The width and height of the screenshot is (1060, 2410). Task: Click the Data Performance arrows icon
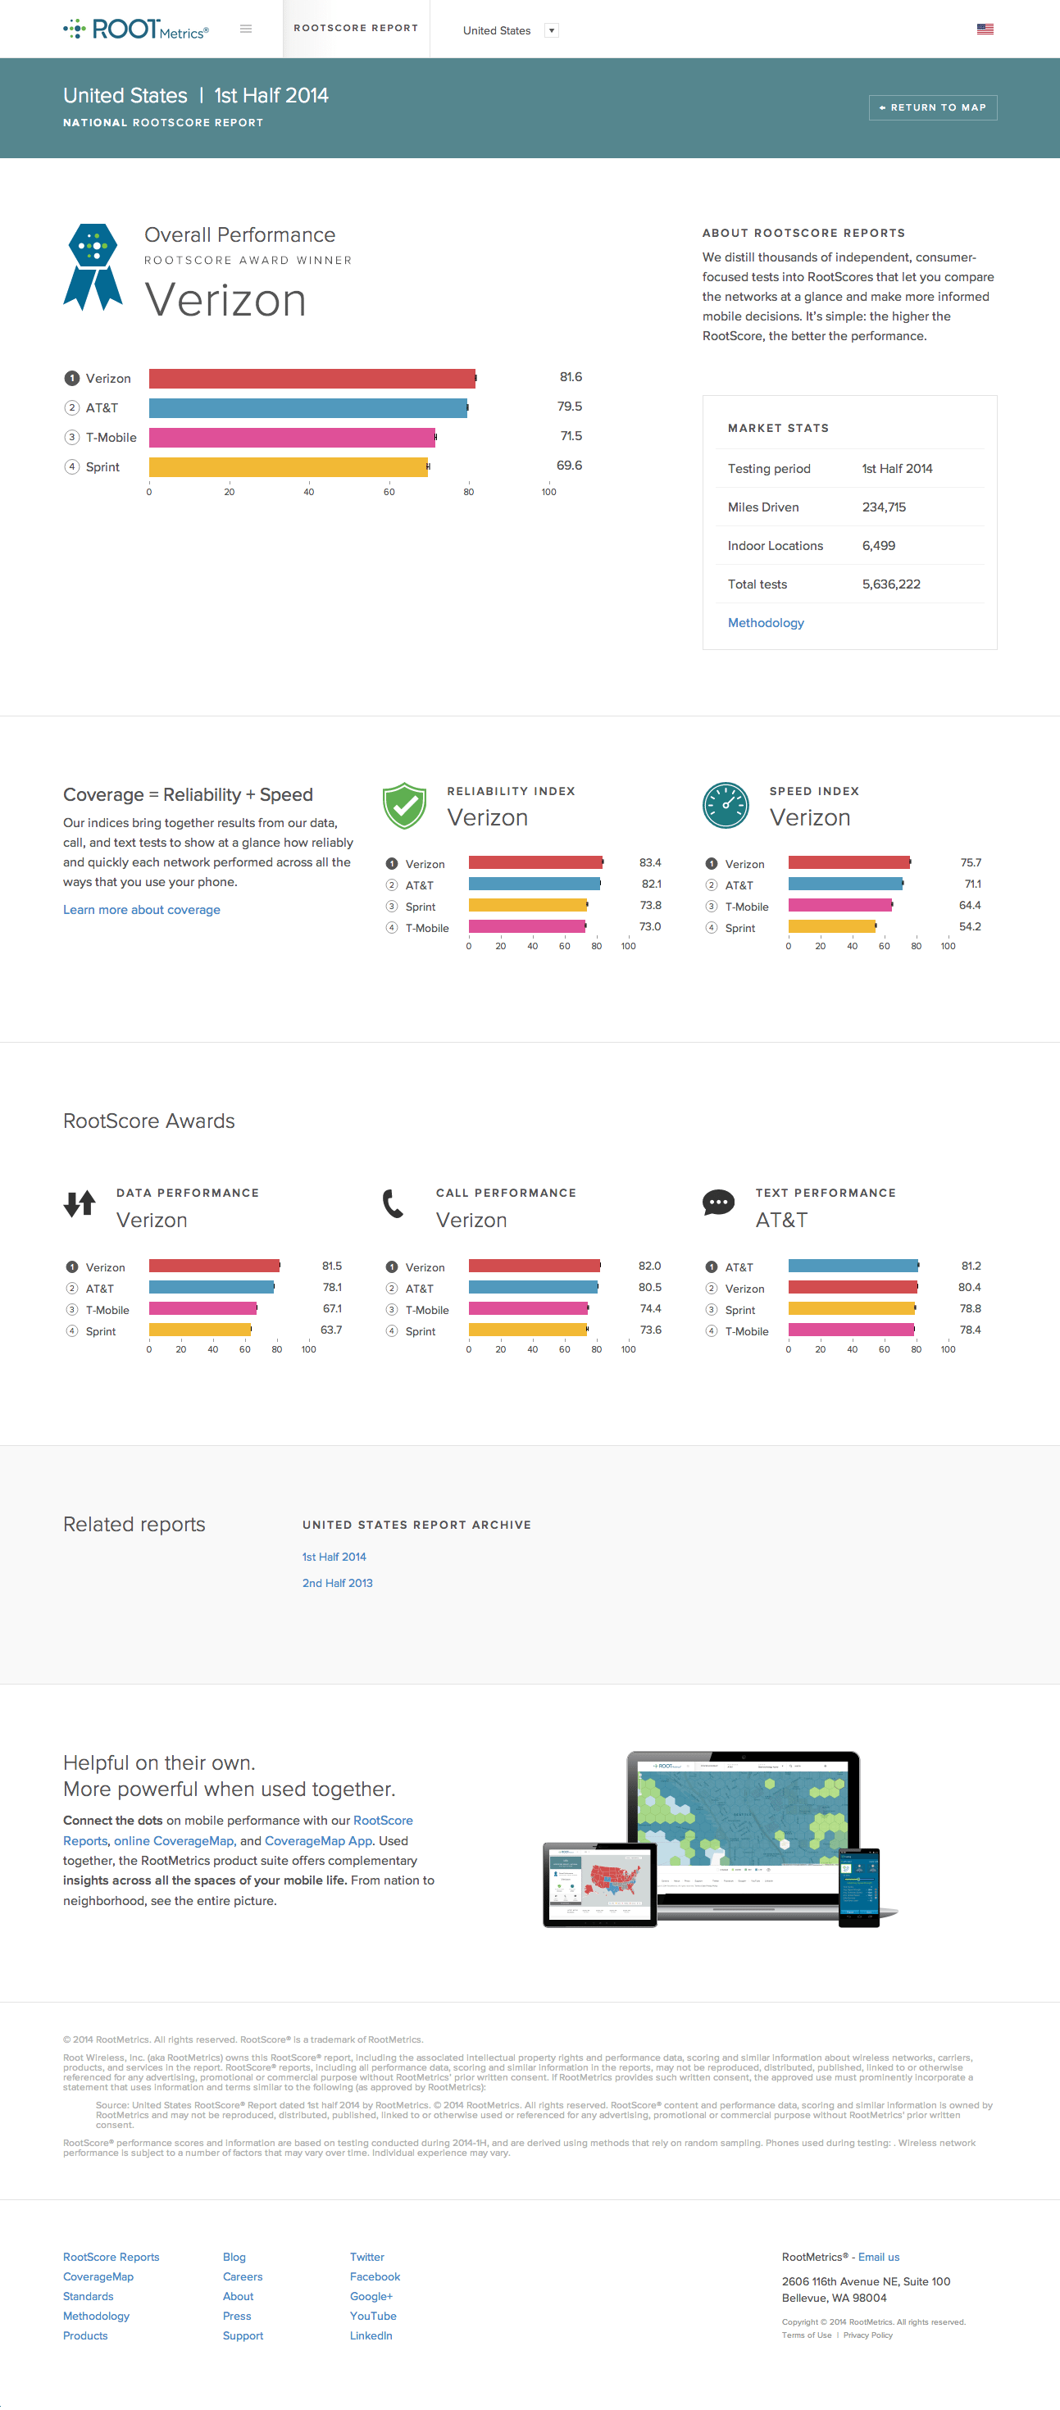coord(80,1203)
